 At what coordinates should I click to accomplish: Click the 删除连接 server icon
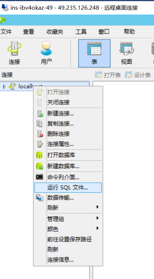[x=40, y=134]
